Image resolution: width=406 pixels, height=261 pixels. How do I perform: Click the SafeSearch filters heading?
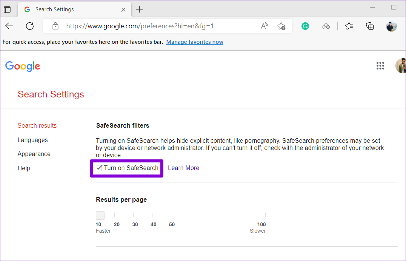pyautogui.click(x=123, y=125)
